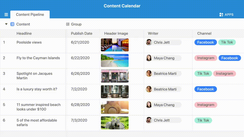Select Chris Jett name in row 1
244x137 pixels.
click(162, 42)
